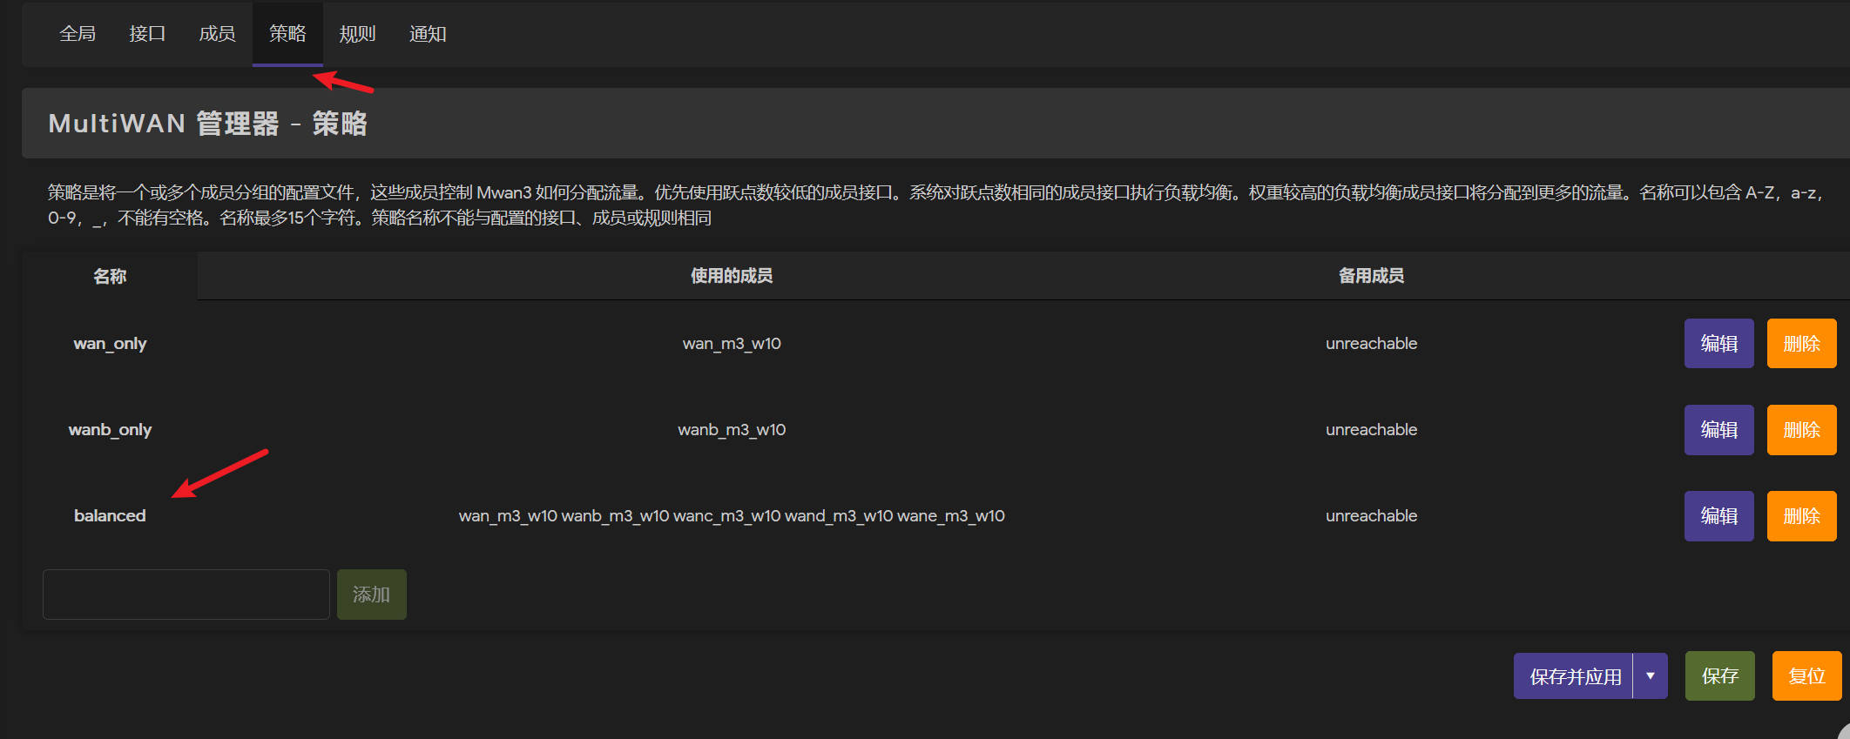Delete the balanced policy
The height and width of the screenshot is (739, 1850).
[1801, 516]
